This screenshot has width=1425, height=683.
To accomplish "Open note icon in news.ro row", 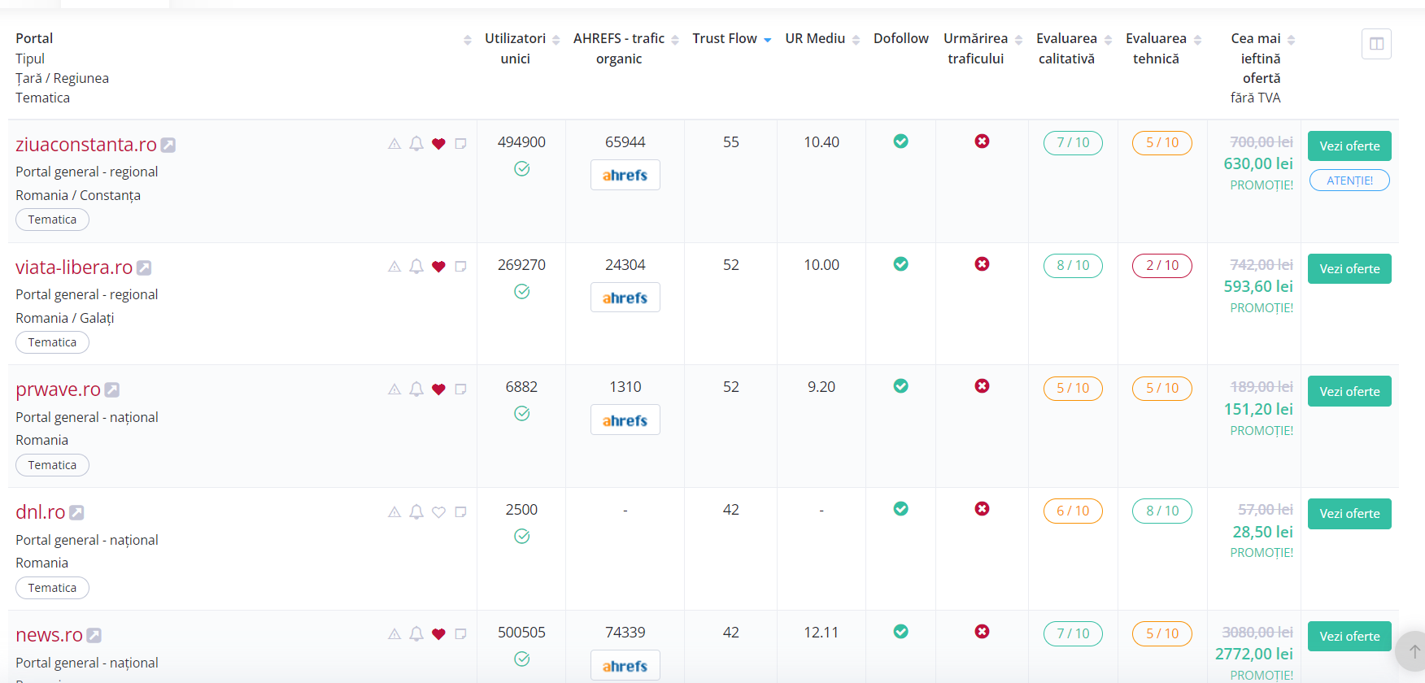I will coord(460,634).
